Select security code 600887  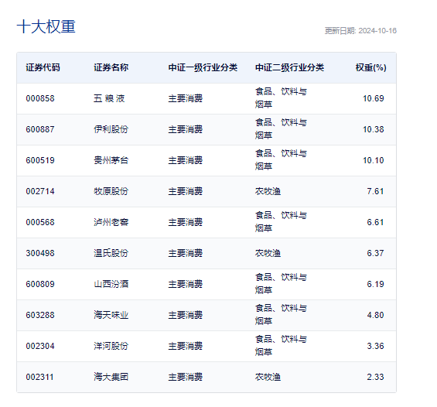click(x=40, y=129)
